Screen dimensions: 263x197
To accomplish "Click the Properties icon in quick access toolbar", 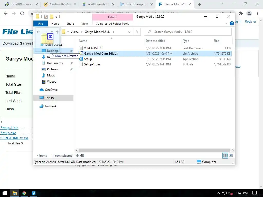I will click(x=46, y=17).
